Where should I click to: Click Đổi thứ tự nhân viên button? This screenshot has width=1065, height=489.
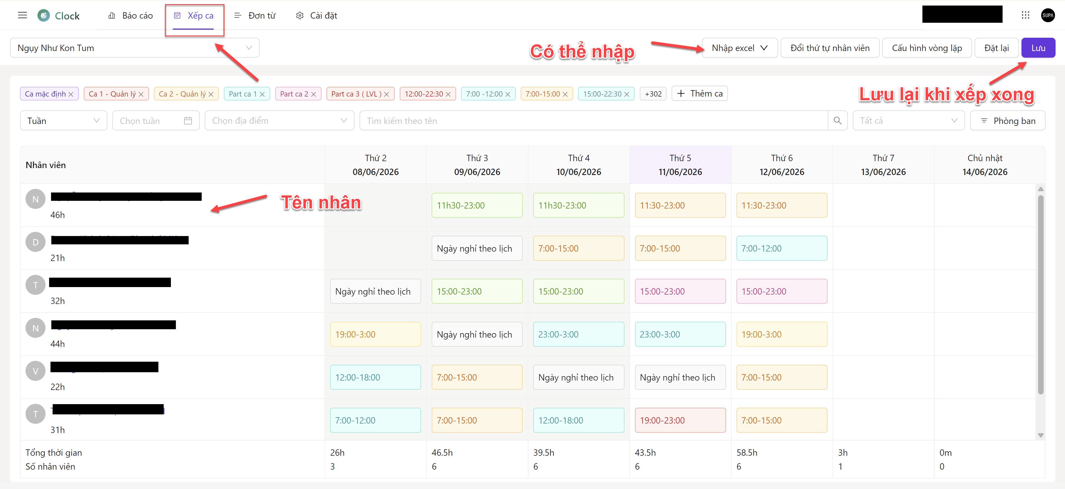[x=830, y=48]
